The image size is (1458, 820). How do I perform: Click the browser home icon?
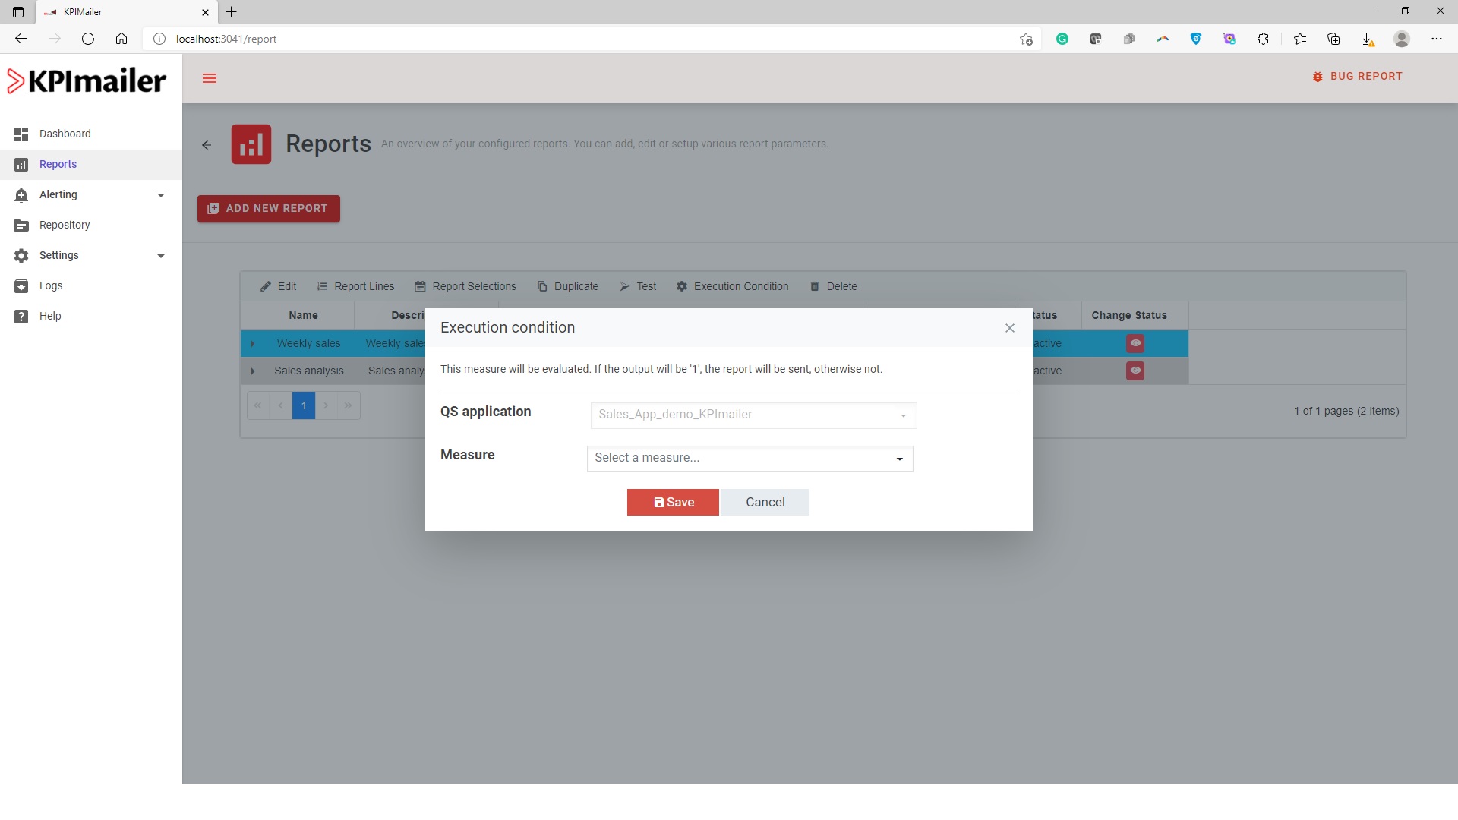tap(121, 39)
